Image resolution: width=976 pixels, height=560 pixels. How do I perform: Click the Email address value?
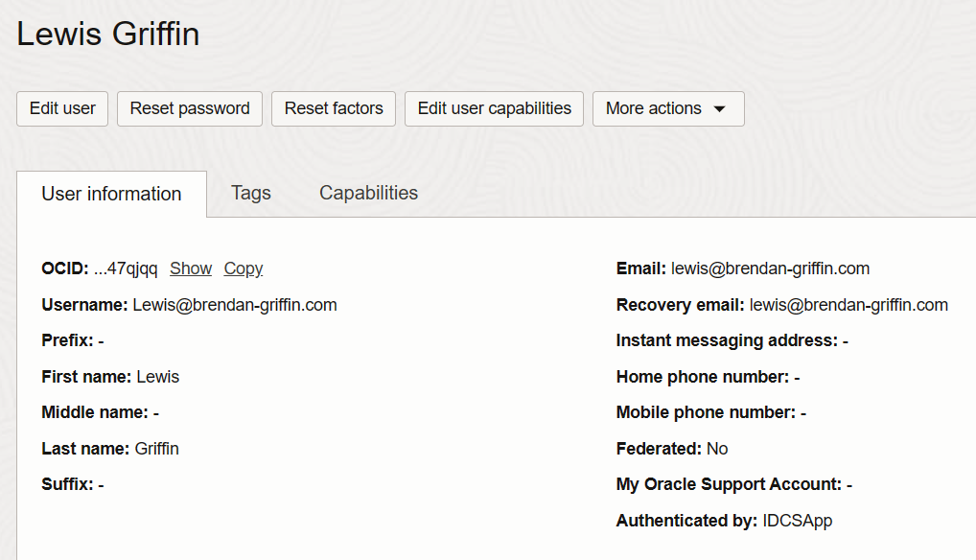click(x=770, y=268)
